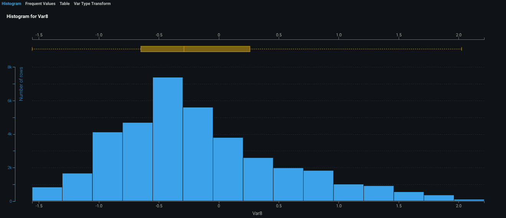The width and height of the screenshot is (506, 218).
Task: Click the second bar from the left
Action: click(x=77, y=187)
